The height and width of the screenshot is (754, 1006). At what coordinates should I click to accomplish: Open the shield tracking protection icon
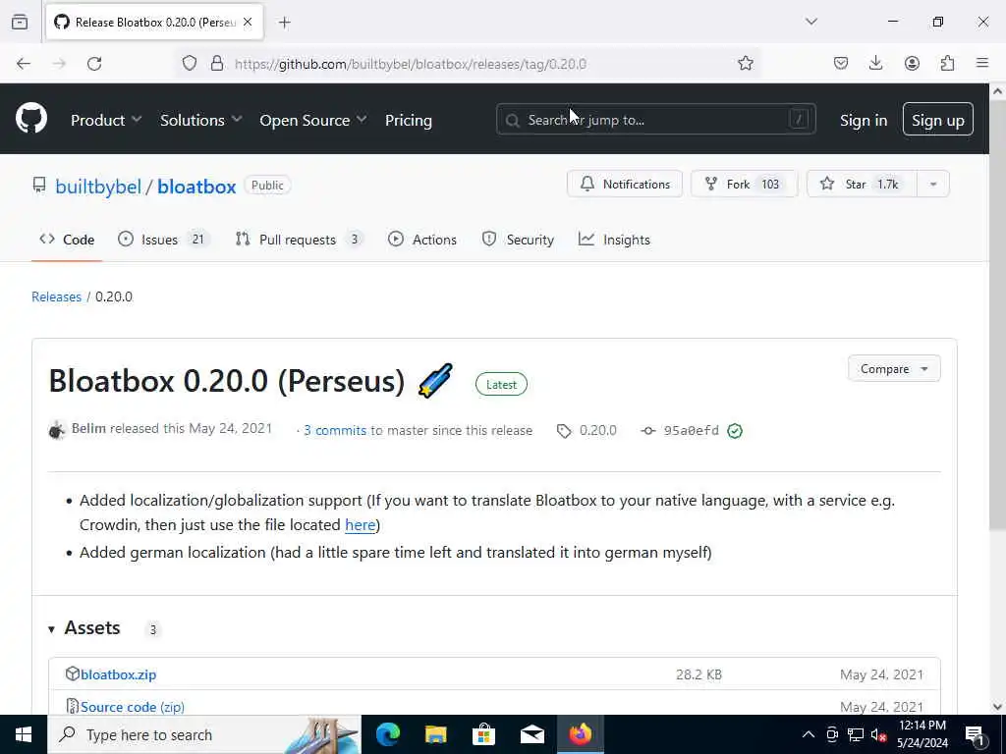tap(190, 64)
